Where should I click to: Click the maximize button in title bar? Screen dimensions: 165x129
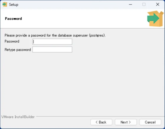coord(144,4)
